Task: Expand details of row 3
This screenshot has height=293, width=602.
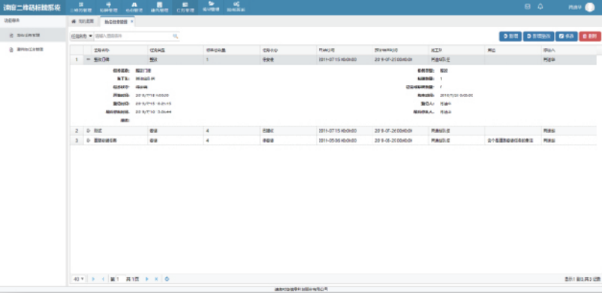Action: 88,140
